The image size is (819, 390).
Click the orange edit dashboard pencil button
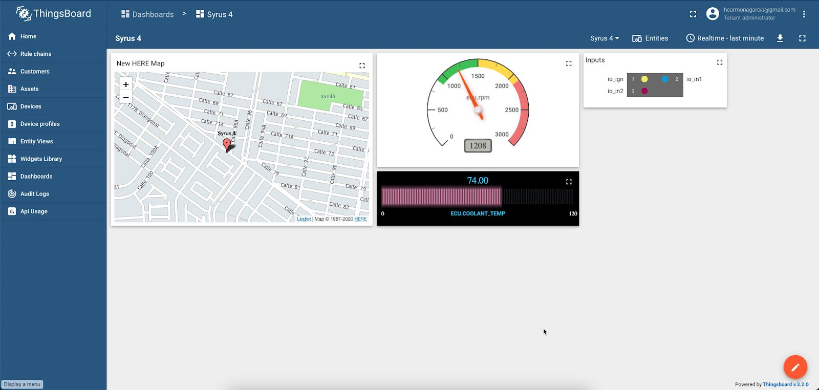(795, 367)
